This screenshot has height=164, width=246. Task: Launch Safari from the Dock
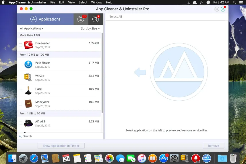(34, 158)
